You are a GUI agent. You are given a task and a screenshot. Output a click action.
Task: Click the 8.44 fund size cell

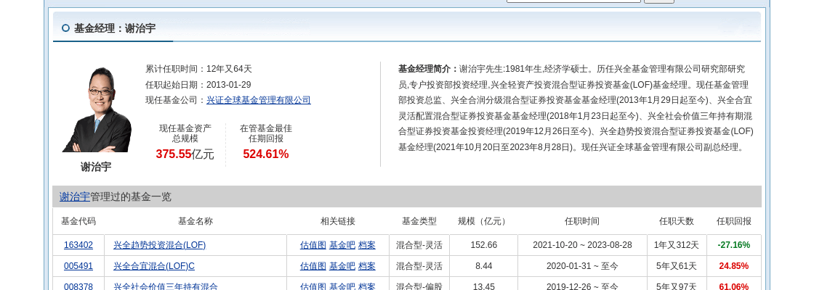click(x=483, y=266)
